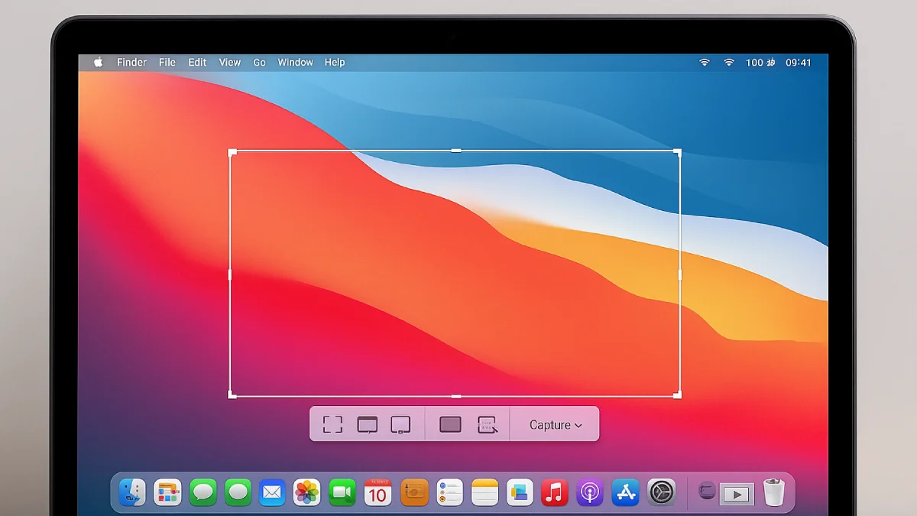Viewport: 917px width, 516px height.
Task: Open the video play thumbnail in the Dock
Action: click(x=737, y=495)
